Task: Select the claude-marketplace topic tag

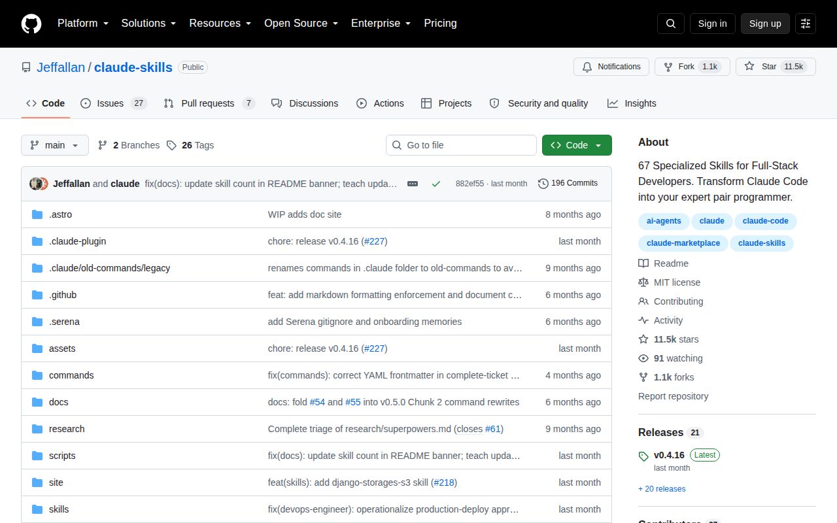Action: [x=683, y=243]
